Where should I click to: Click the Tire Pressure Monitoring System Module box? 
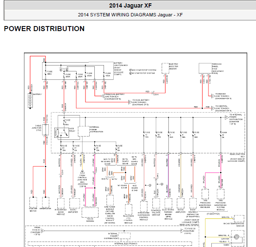221,194
